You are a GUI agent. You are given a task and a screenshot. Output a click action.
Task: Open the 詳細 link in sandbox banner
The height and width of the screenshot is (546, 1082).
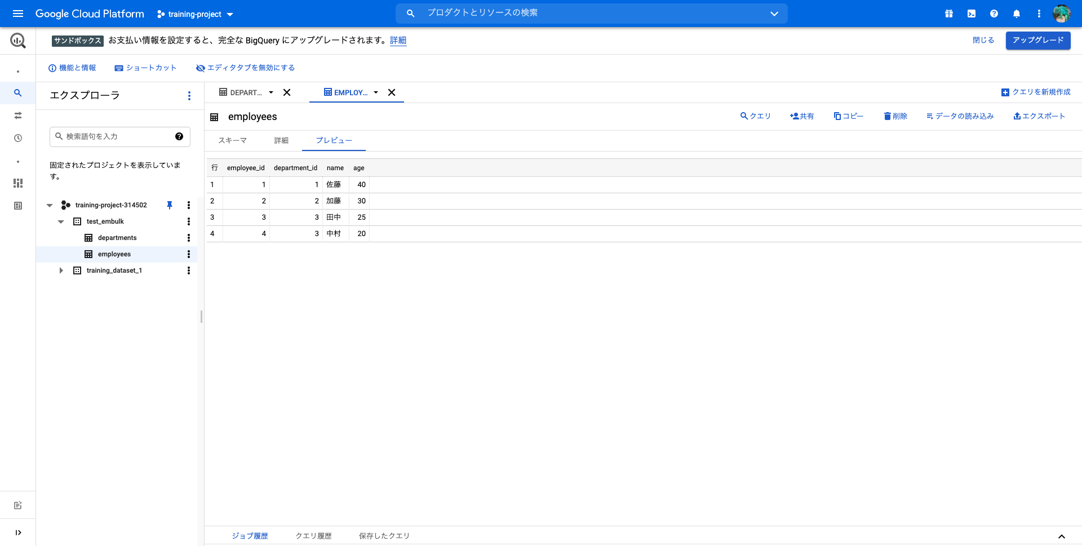(x=398, y=40)
